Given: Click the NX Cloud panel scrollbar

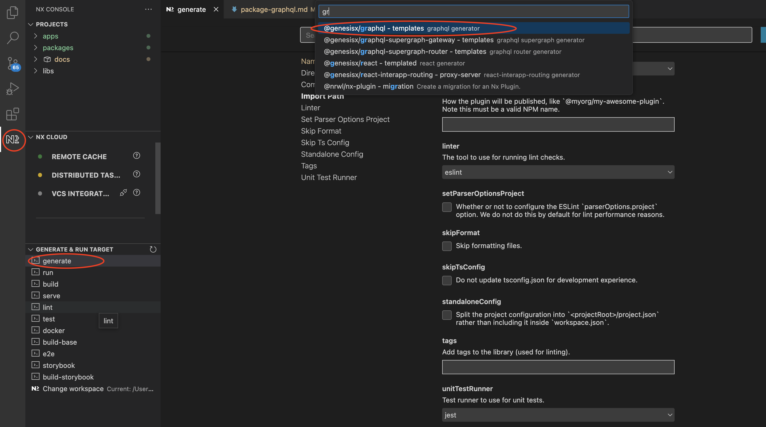Looking at the screenshot, I should [x=158, y=178].
